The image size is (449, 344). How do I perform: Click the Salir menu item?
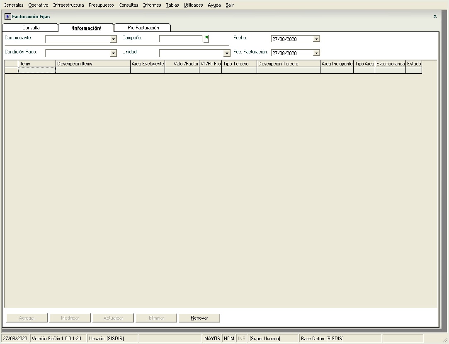[230, 5]
